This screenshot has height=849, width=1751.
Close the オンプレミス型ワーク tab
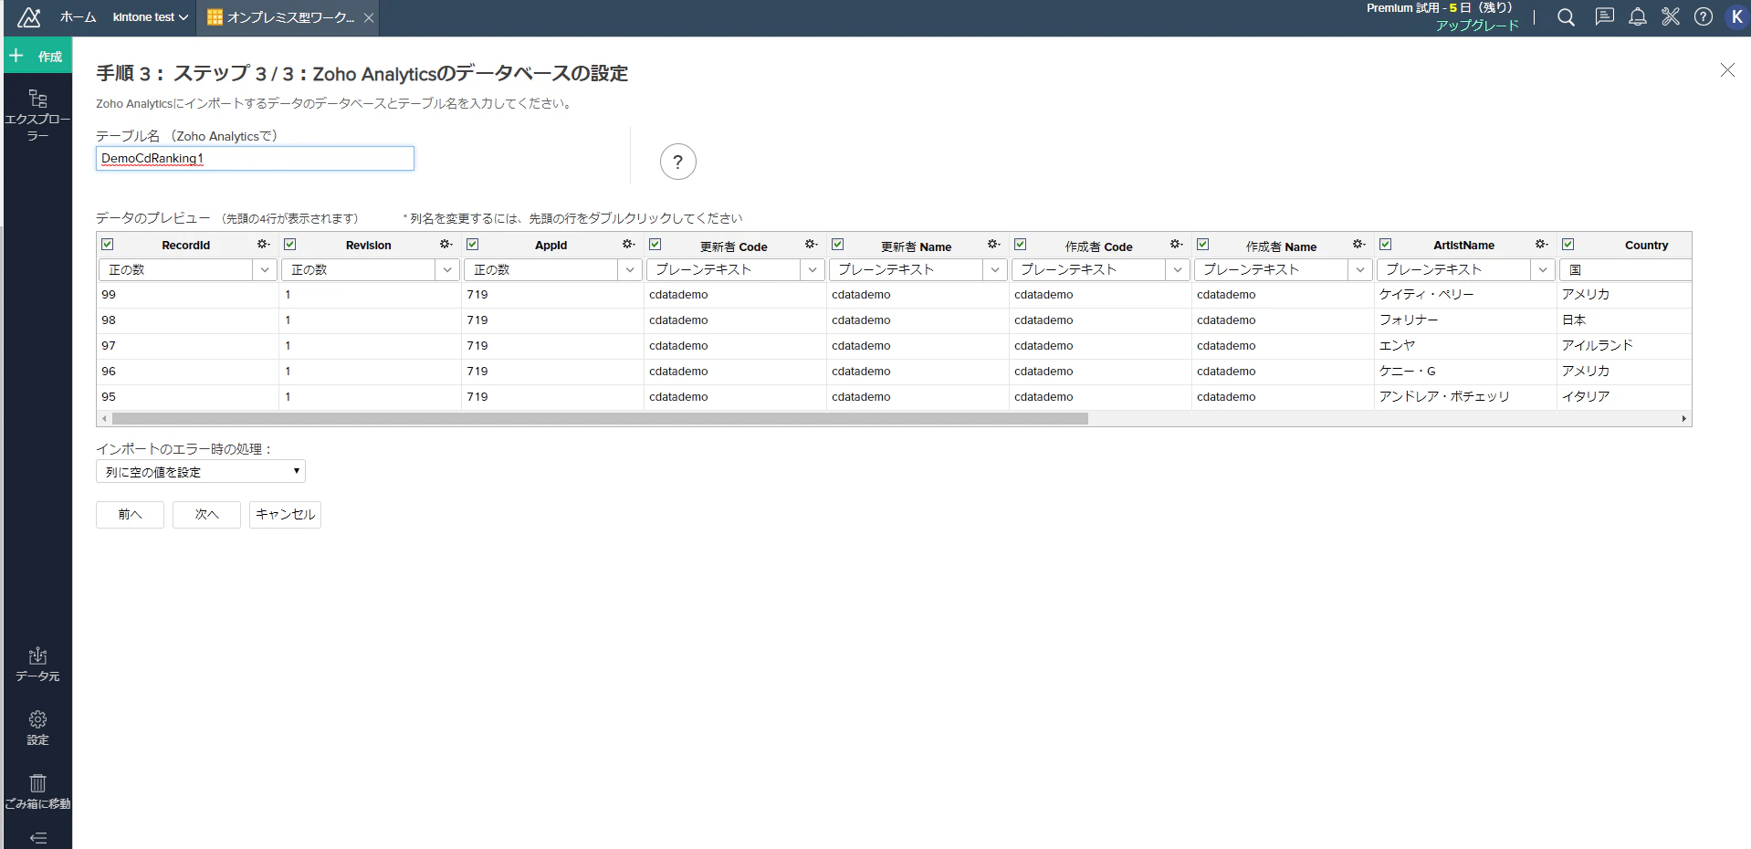tap(368, 17)
